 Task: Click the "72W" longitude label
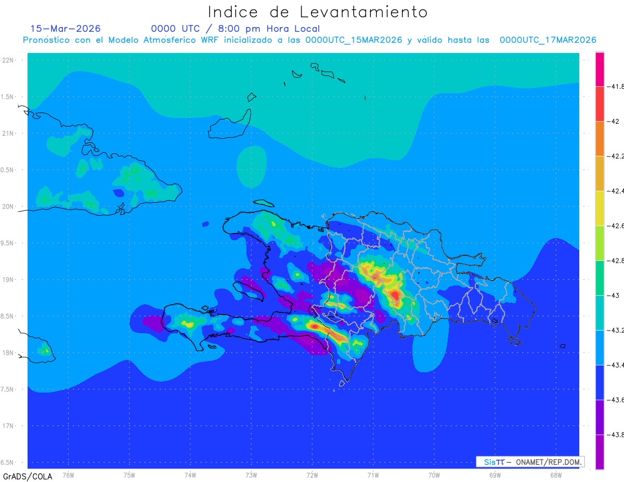[x=312, y=475]
